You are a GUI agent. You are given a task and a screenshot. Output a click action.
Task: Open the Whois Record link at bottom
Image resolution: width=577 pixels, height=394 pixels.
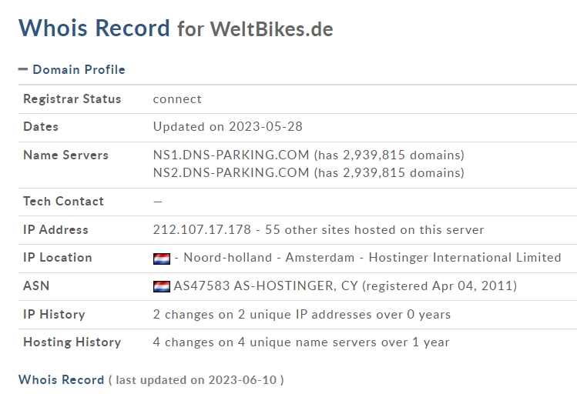61,380
